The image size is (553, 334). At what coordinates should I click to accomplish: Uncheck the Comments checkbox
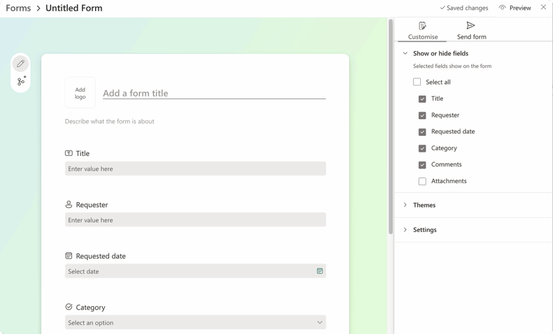tap(422, 165)
